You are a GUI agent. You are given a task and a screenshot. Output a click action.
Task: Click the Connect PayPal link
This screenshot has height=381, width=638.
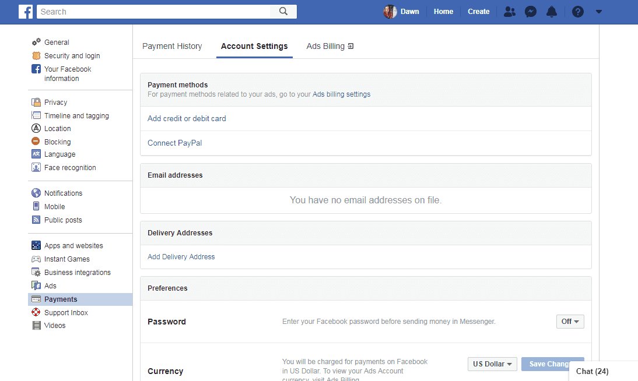coord(174,143)
